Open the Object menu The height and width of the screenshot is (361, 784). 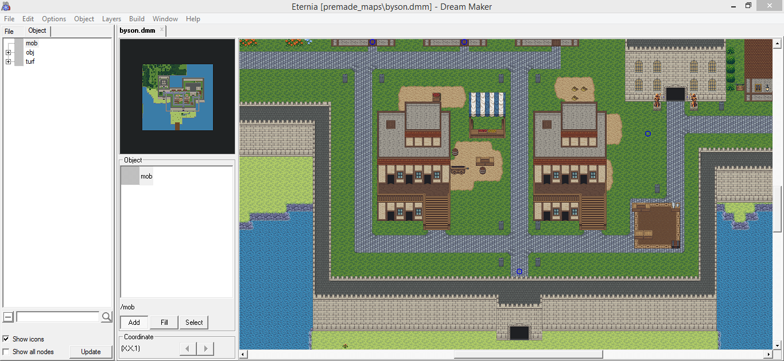pyautogui.click(x=84, y=19)
